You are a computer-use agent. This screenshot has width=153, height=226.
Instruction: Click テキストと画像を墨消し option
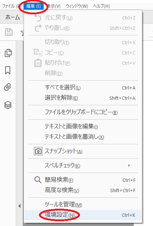83,137
